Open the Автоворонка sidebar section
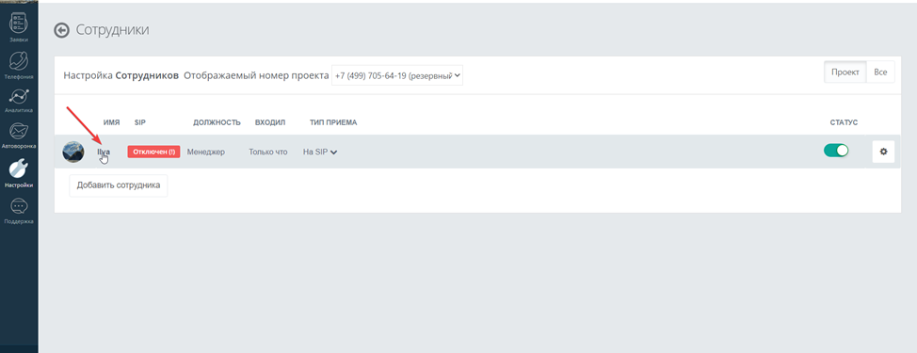 (x=19, y=136)
